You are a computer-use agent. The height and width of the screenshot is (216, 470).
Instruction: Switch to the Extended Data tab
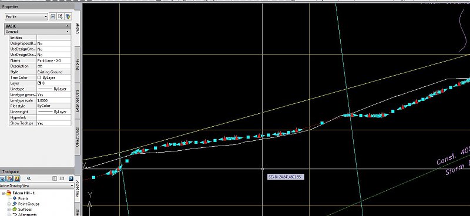pos(78,100)
